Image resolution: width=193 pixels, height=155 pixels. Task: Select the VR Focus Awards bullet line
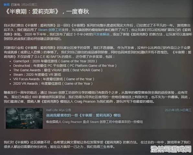pos(54,79)
